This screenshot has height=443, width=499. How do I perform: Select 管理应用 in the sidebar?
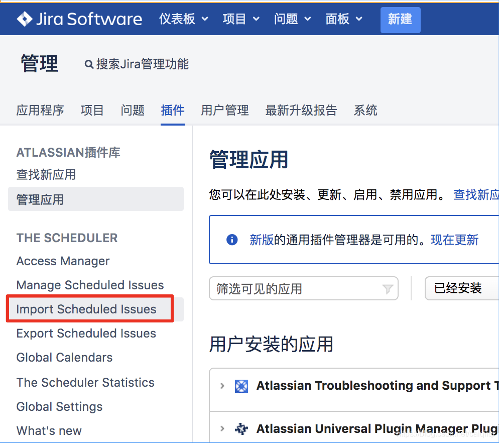(x=96, y=199)
